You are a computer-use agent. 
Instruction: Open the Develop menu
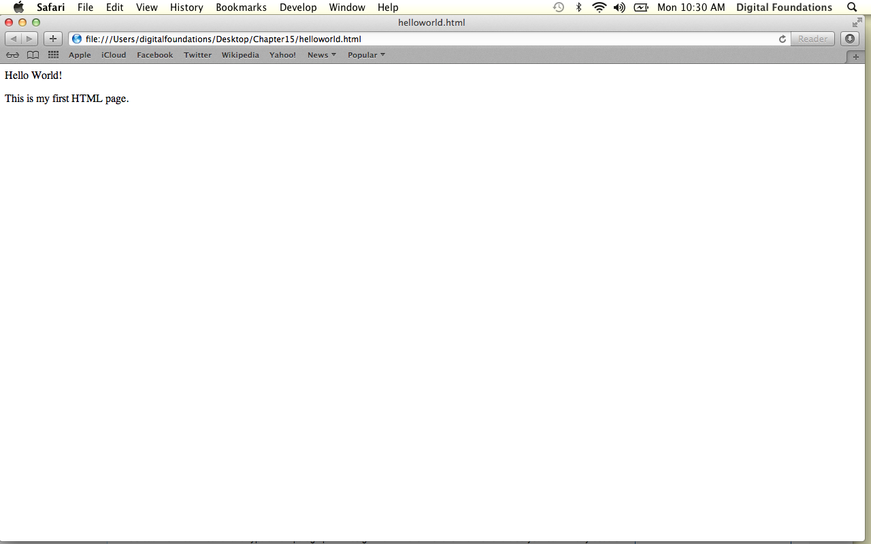tap(298, 7)
